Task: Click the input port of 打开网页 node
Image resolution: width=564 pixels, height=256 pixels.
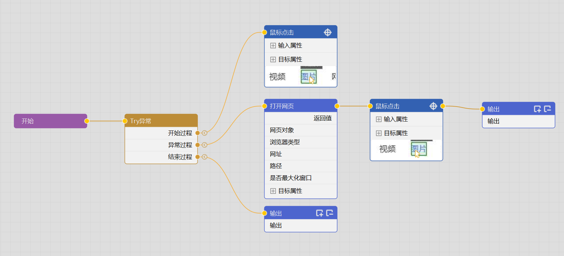Action: [x=265, y=106]
